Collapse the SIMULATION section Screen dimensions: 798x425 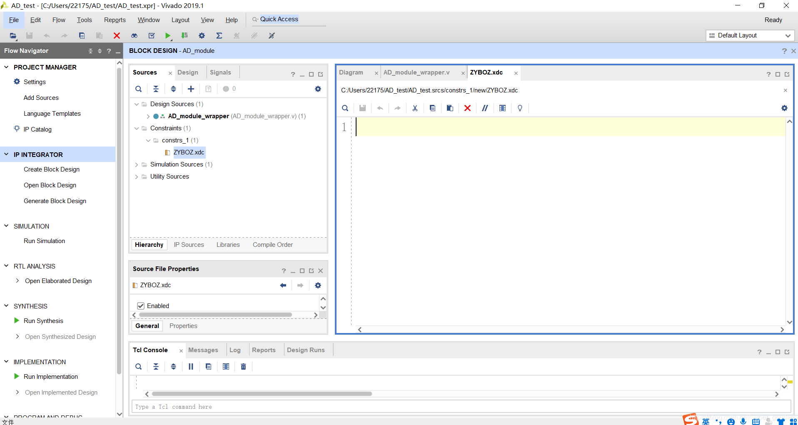pos(6,226)
